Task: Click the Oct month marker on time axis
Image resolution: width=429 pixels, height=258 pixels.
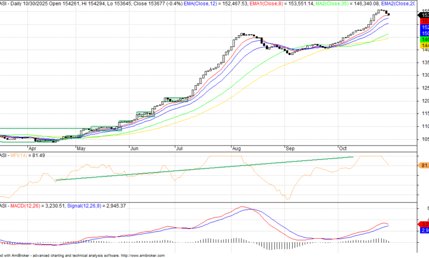Action: (x=342, y=148)
